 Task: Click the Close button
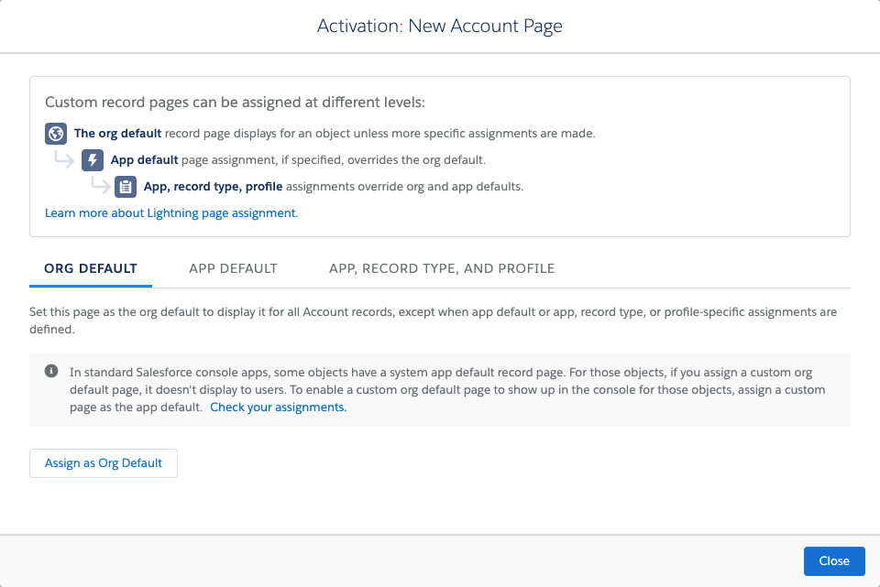tap(834, 560)
